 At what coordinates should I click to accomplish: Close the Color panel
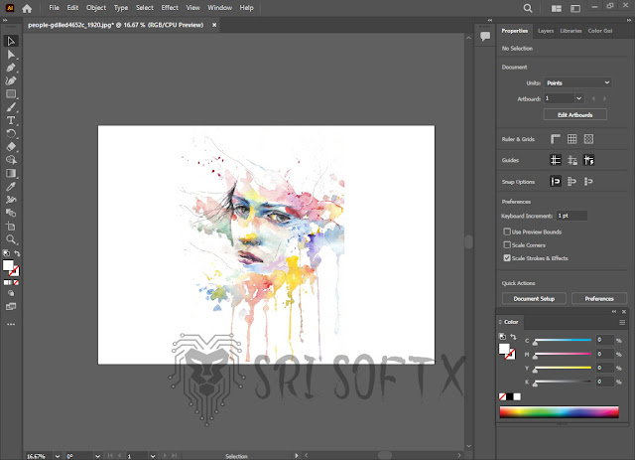624,312
